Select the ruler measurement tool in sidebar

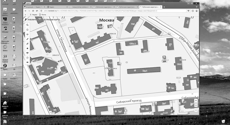[x=27, y=44]
